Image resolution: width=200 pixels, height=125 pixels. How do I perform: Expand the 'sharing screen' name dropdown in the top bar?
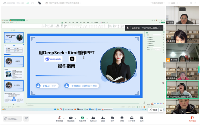pyautogui.click(x=81, y=3)
